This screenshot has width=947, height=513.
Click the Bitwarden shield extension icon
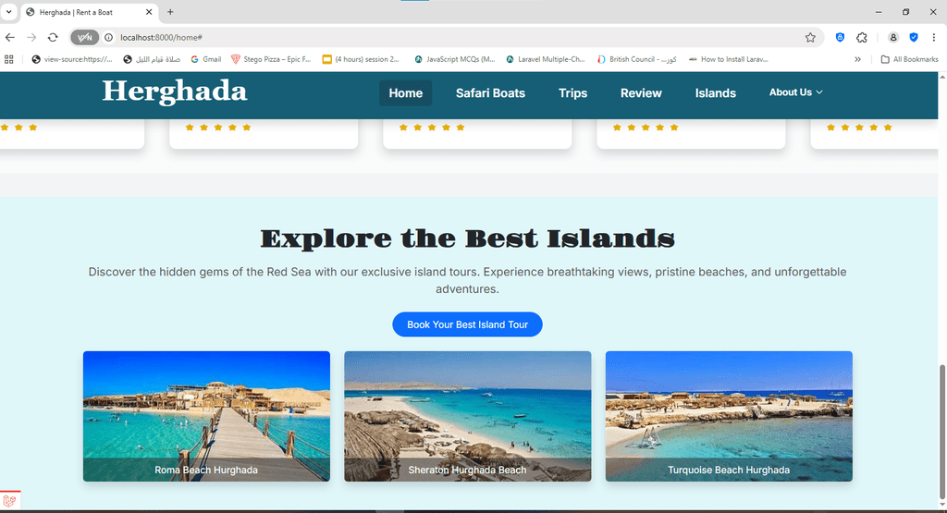[840, 37]
